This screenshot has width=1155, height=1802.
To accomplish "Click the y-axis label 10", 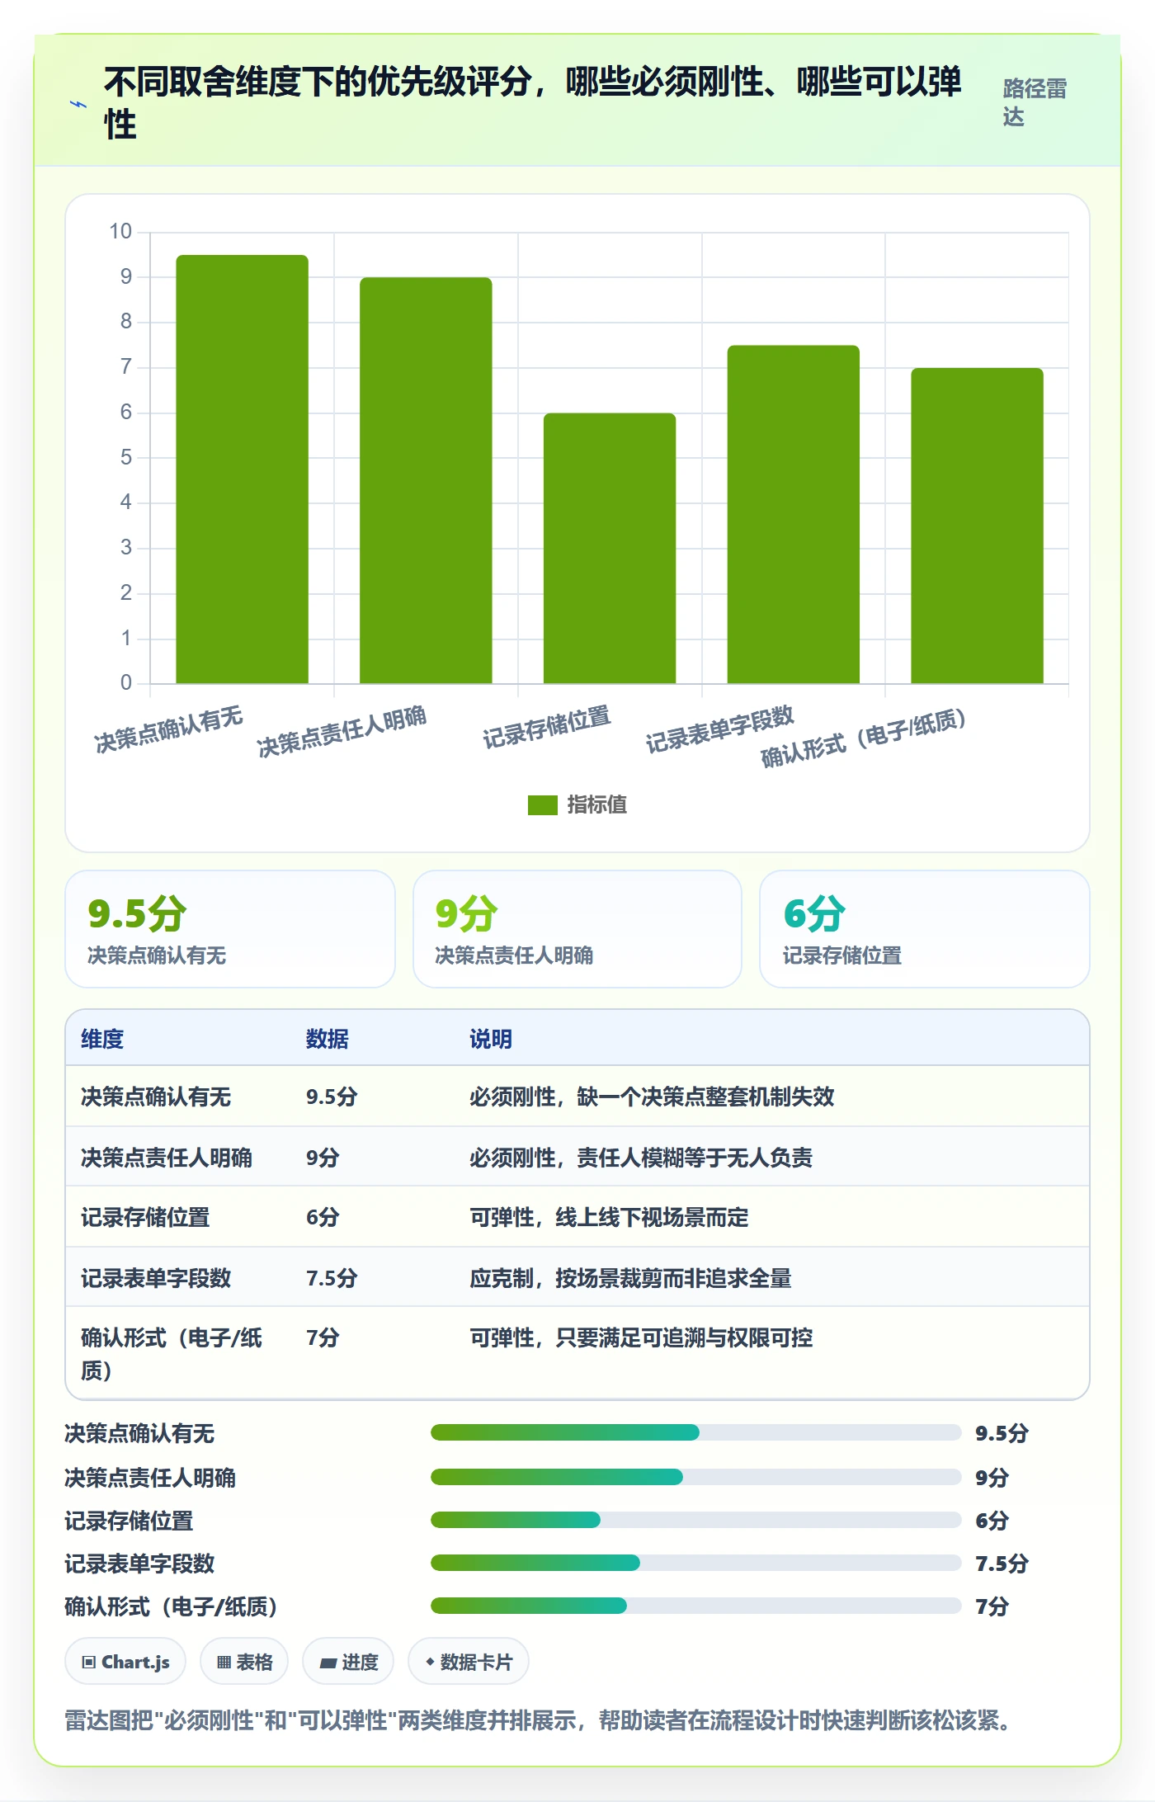I will [x=120, y=232].
